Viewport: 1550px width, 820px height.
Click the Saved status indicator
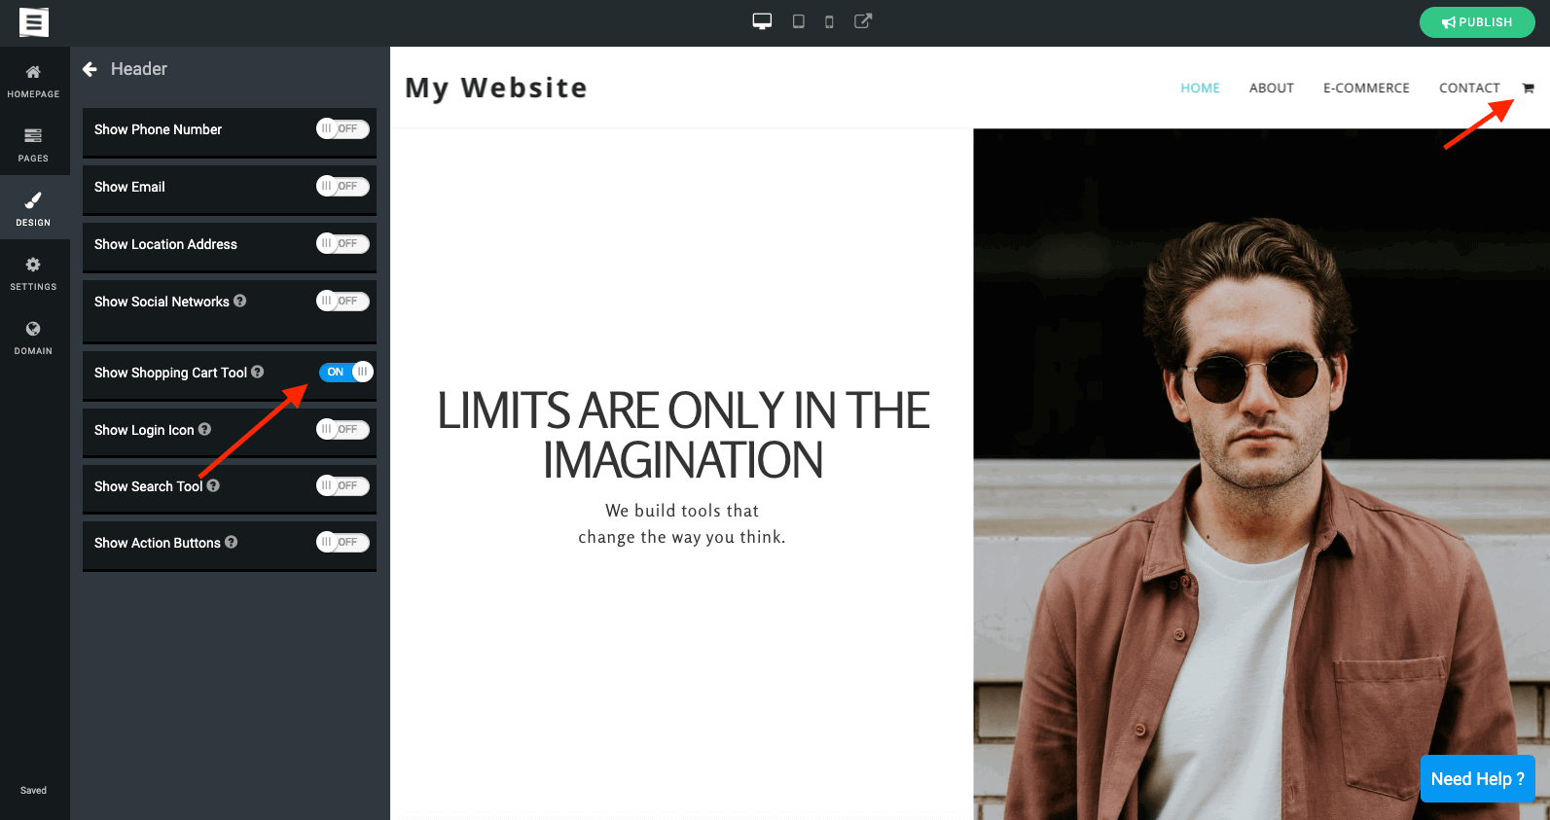33,790
